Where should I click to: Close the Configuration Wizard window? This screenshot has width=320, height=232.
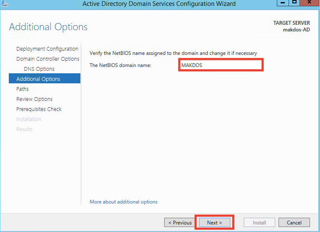(x=309, y=3)
